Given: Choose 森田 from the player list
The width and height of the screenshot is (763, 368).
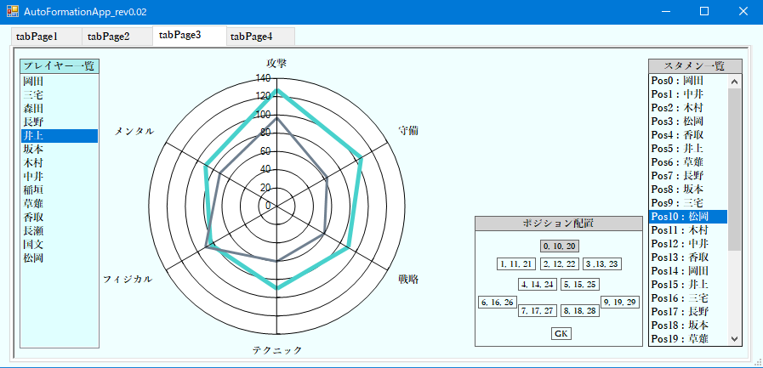Looking at the screenshot, I should tap(59, 109).
